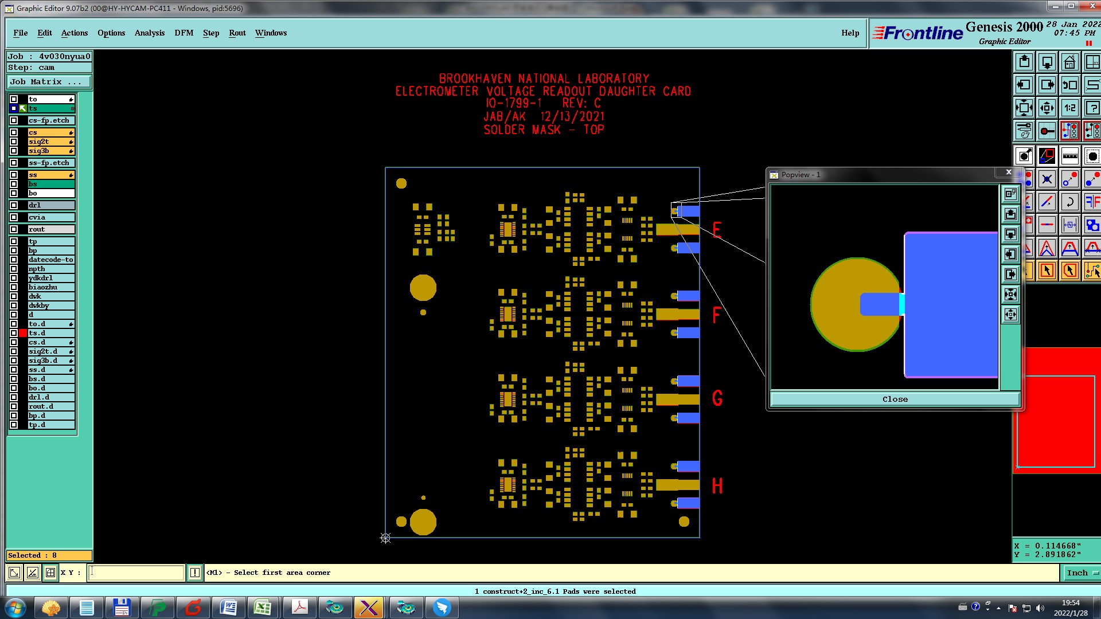The image size is (1101, 619).
Task: Open the Job Matrix ... selector
Action: pos(49,82)
